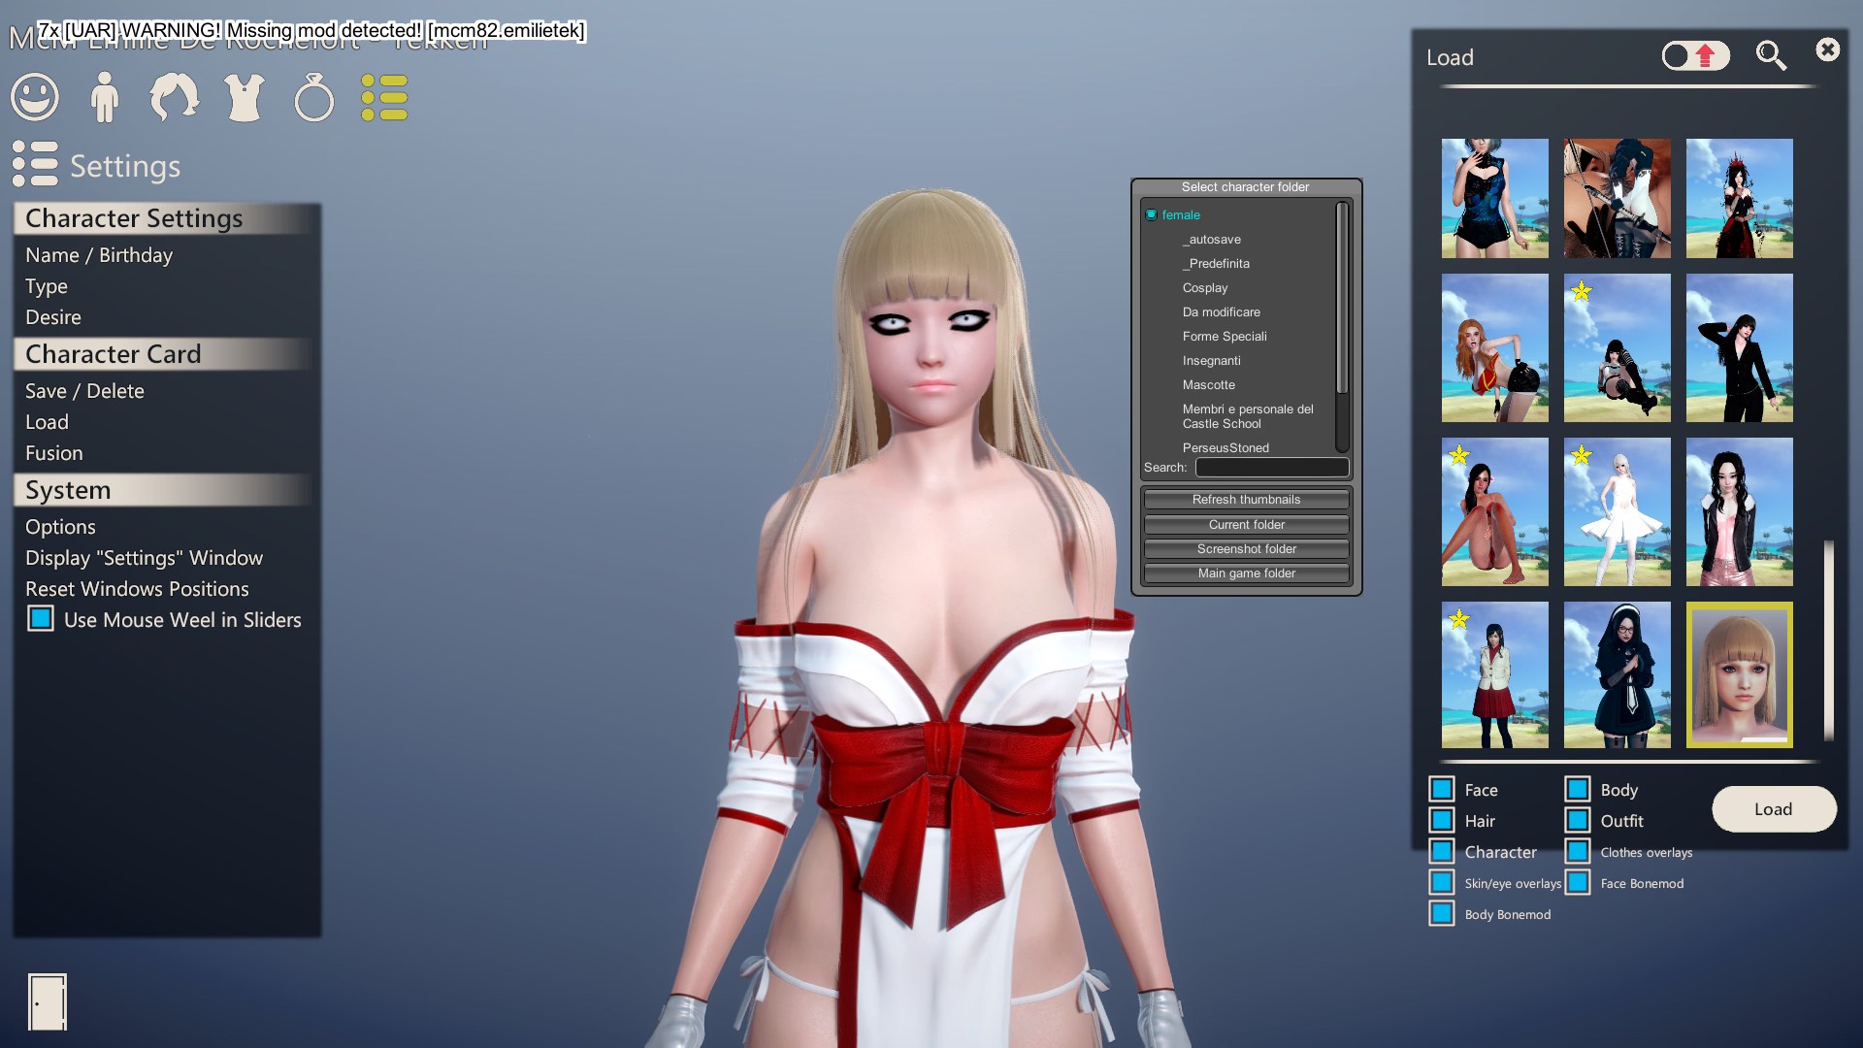Click the folder Search input field
This screenshot has width=1863, height=1048.
coord(1271,467)
